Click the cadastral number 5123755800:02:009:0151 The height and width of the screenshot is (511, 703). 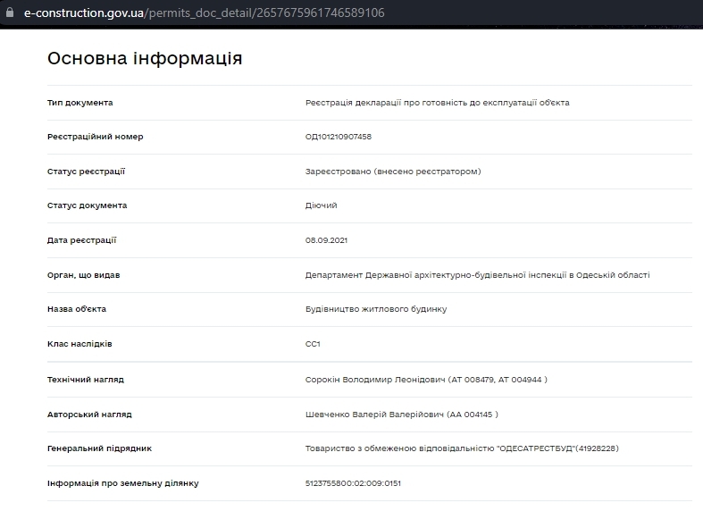point(353,483)
